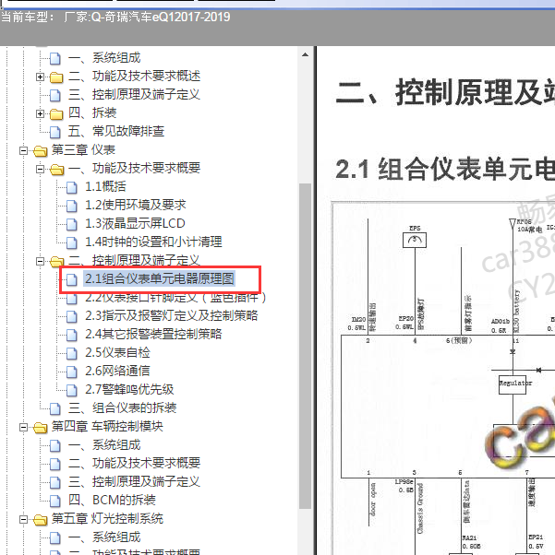Click the page icon of 2.4其它报警装置控制策略
The width and height of the screenshot is (555, 555).
(72, 335)
